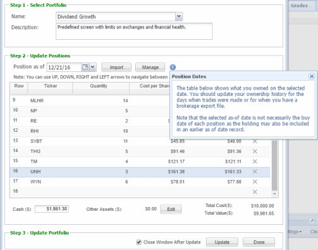The image size is (318, 250).
Task: Select the SYBT ticker cell
Action: pos(36,141)
